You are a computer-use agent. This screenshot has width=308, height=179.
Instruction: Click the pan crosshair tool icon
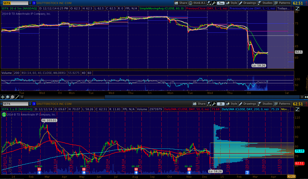3,97
